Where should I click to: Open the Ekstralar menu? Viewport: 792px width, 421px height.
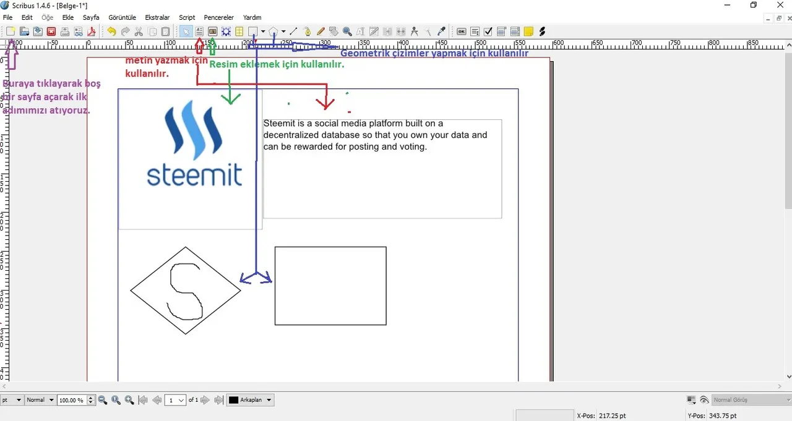[157, 17]
